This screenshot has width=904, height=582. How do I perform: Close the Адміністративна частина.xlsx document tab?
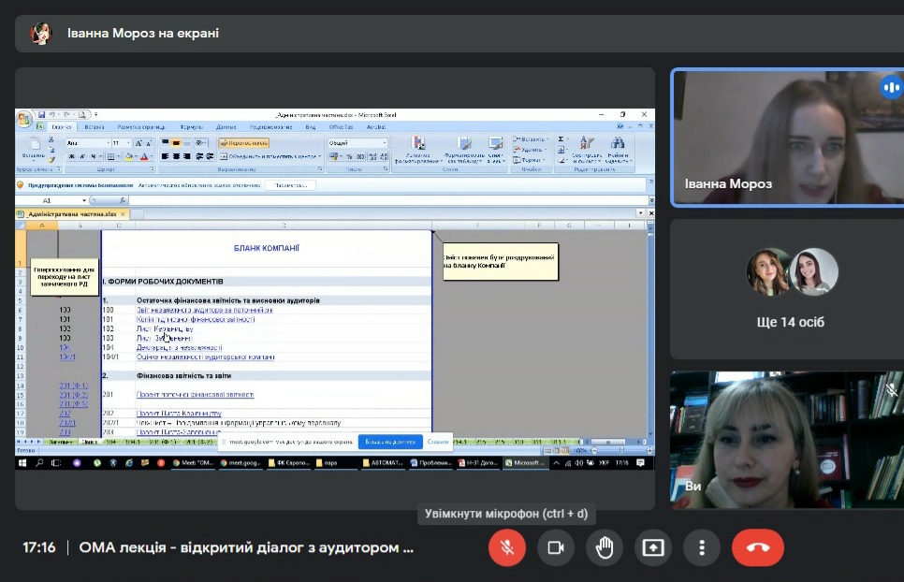(x=123, y=213)
